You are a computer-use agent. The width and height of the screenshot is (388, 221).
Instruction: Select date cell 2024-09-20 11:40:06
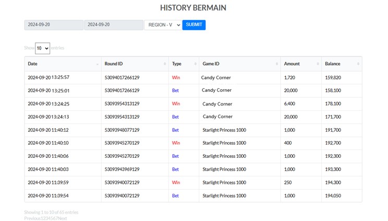(x=48, y=156)
